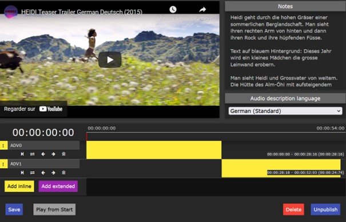Click the Unpublish button
Screen dimensions: 346x222
coord(325,209)
